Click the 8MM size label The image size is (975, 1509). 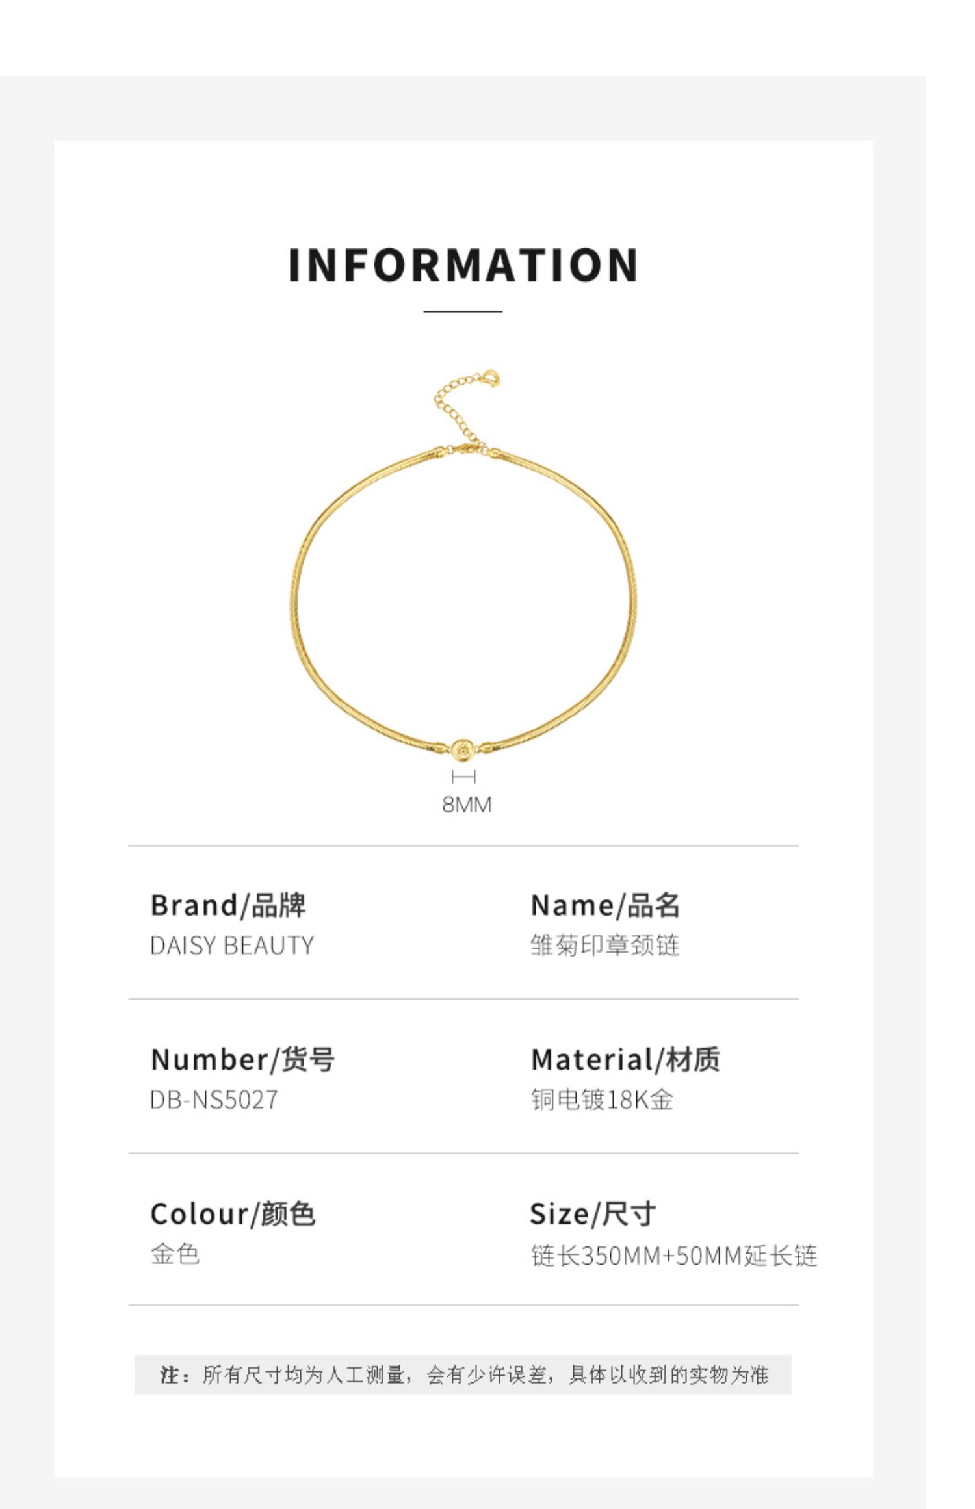[x=467, y=805]
